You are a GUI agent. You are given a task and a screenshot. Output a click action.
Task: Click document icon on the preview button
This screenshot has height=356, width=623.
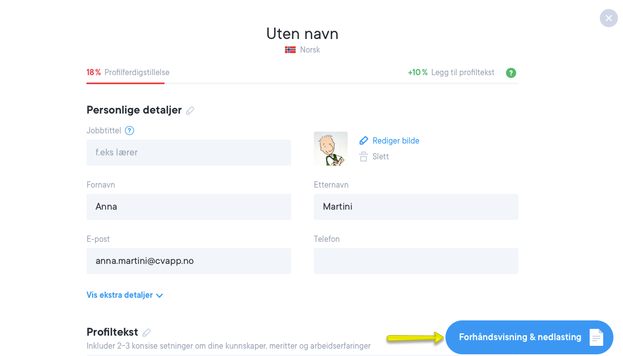pyautogui.click(x=596, y=337)
